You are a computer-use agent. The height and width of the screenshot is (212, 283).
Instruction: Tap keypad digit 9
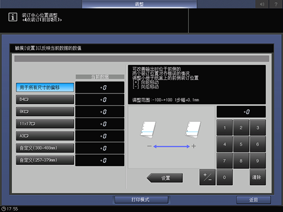pos(258,161)
